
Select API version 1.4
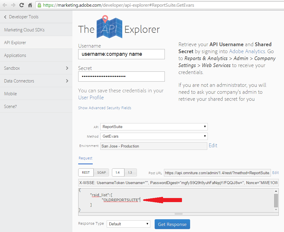point(118,172)
